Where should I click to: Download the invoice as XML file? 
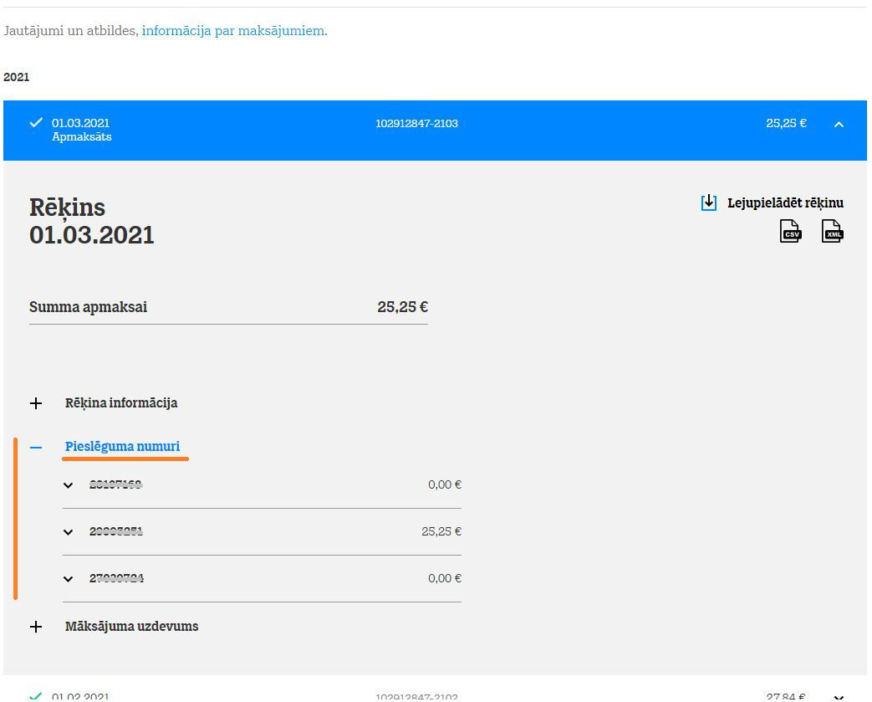pyautogui.click(x=833, y=231)
